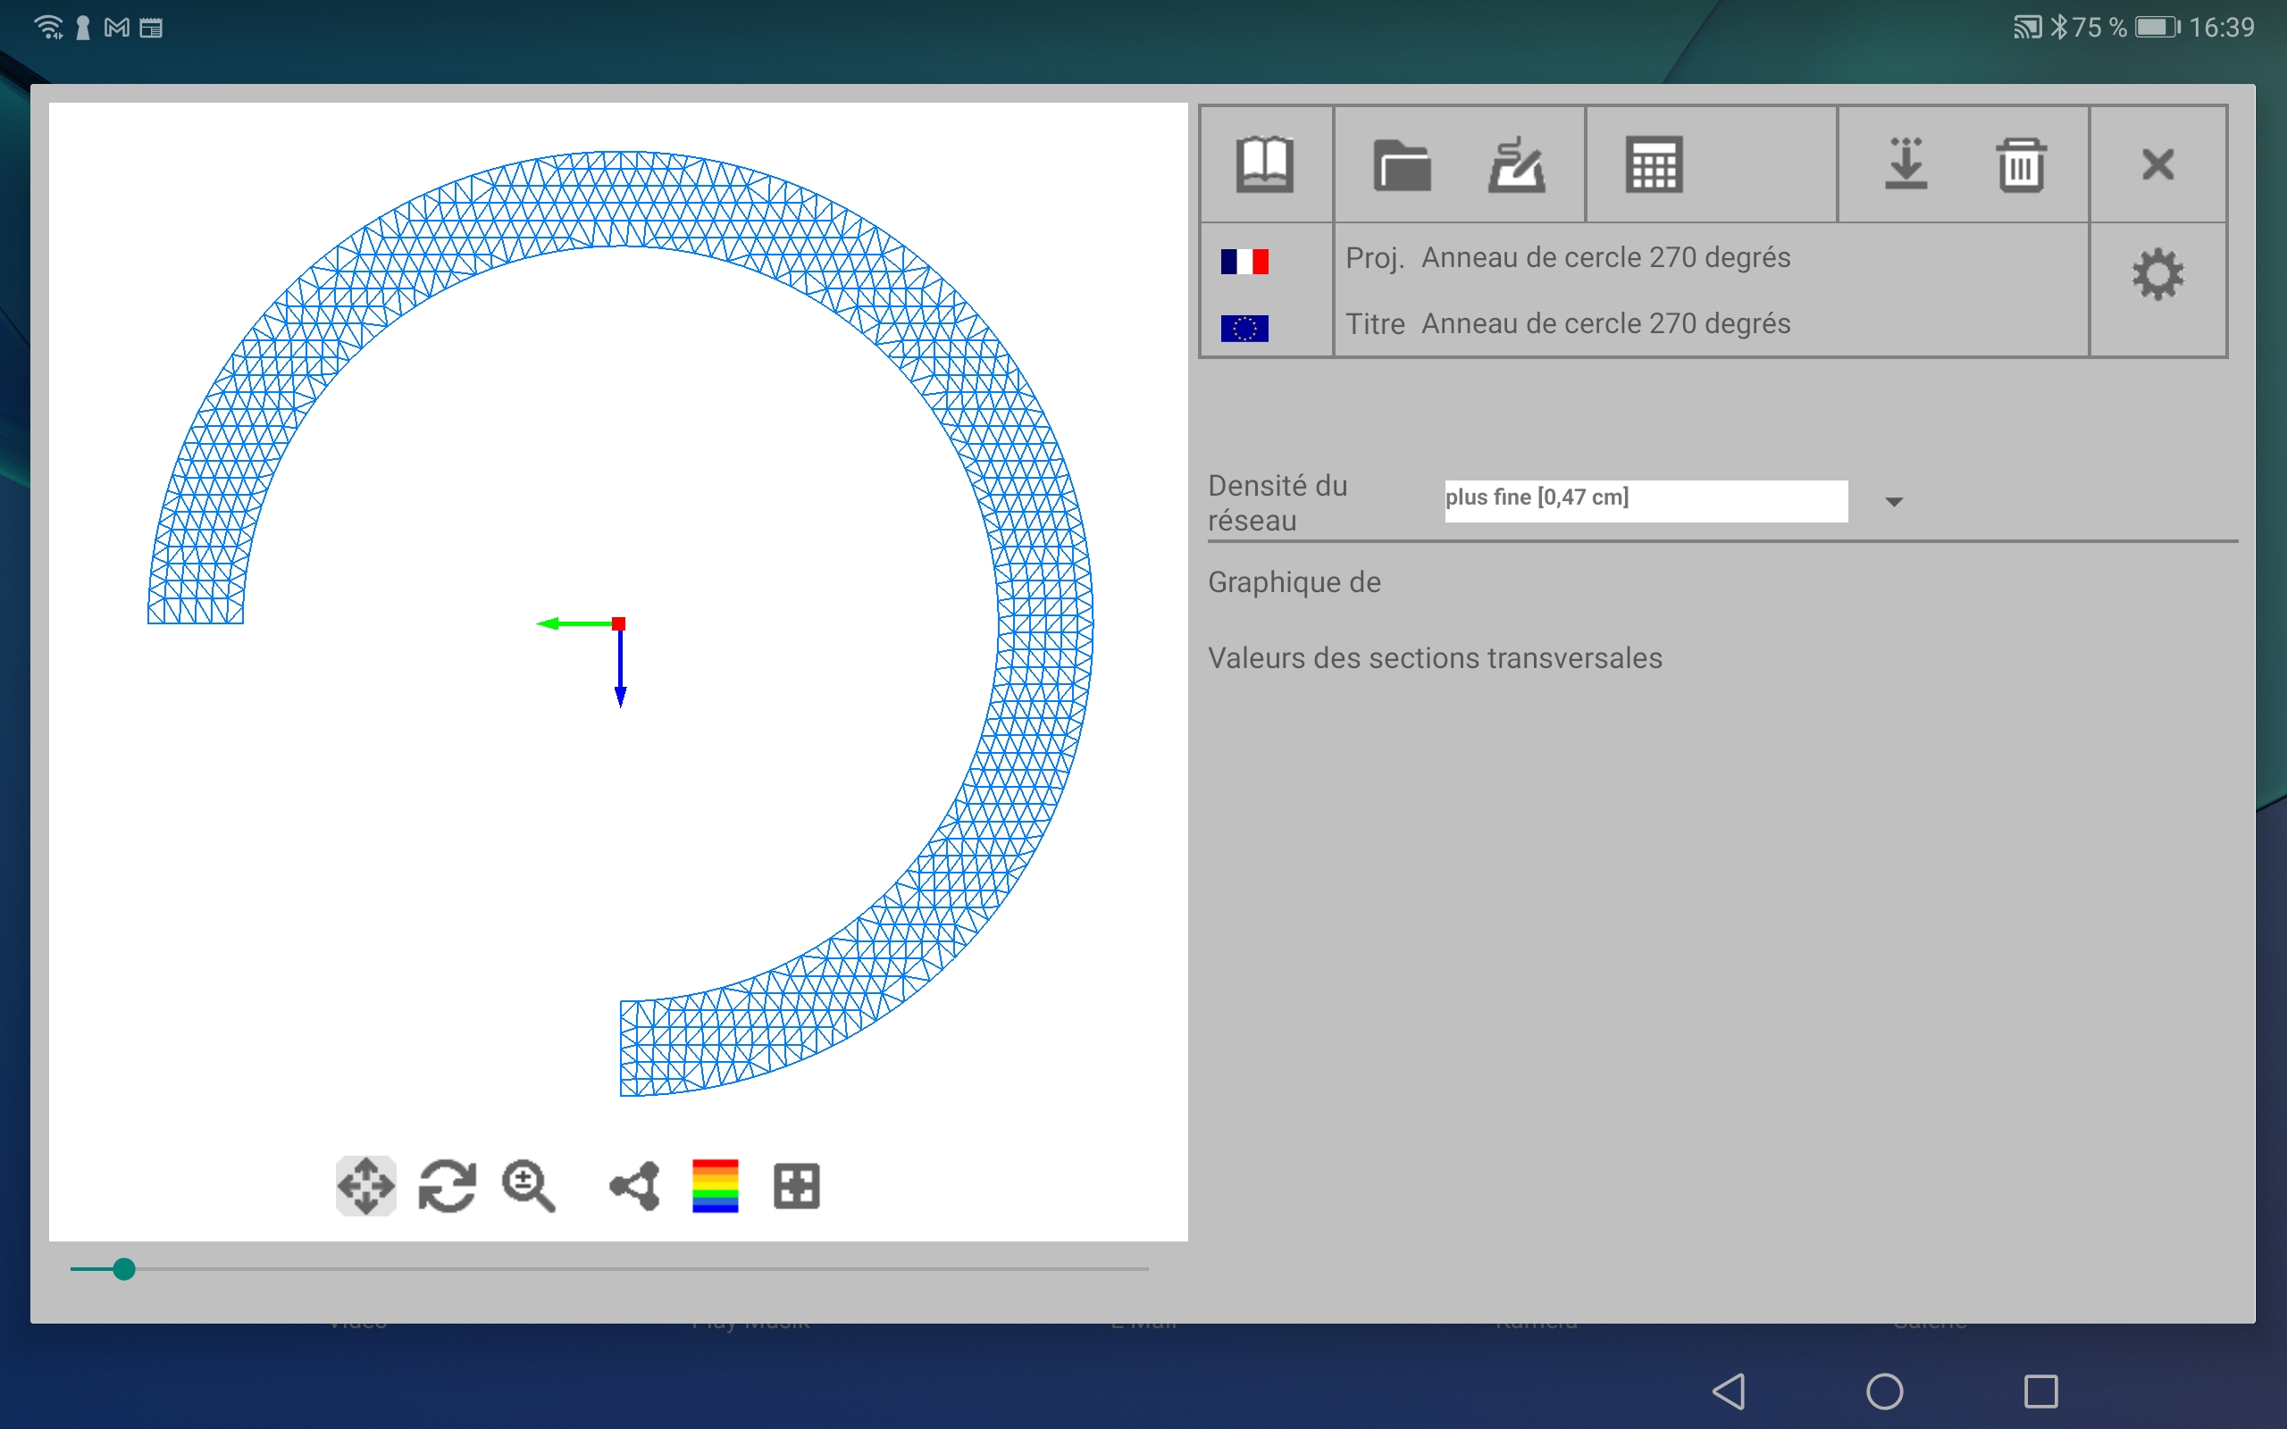This screenshot has width=2287, height=1429.
Task: Expand 'Graphique de' section
Action: coord(1294,582)
